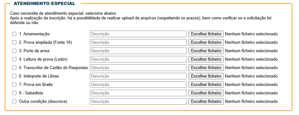Click the Descrição field for Intérprete de Libras
299x115 pixels.
click(x=138, y=76)
